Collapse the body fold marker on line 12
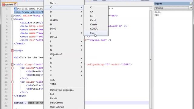The width and height of the screenshot is (194, 109). click(x=12, y=51)
